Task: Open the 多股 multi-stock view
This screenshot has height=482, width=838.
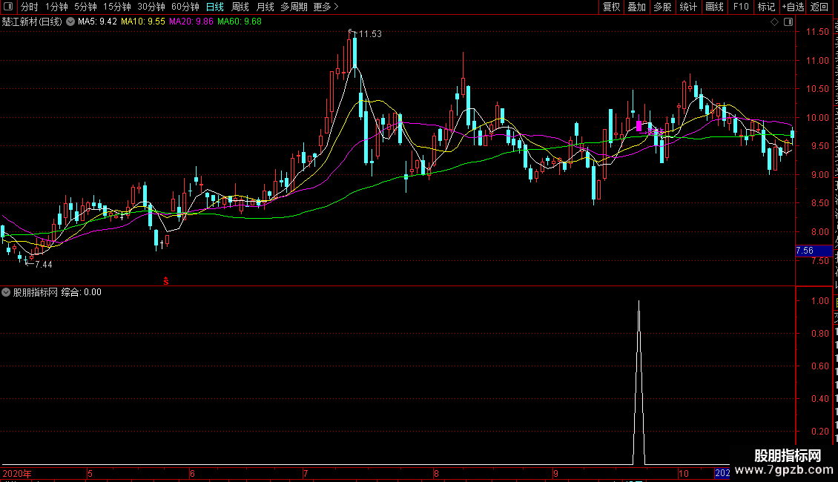Action: 662,7
